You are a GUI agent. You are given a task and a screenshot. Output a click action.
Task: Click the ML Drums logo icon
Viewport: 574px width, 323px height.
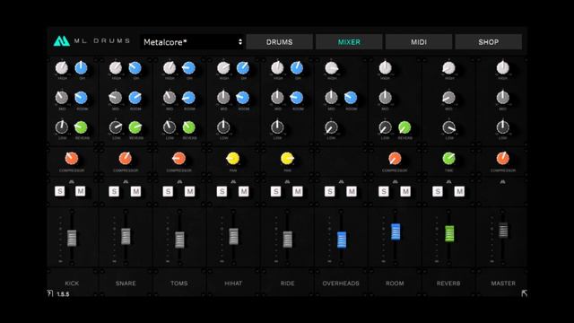coord(61,41)
